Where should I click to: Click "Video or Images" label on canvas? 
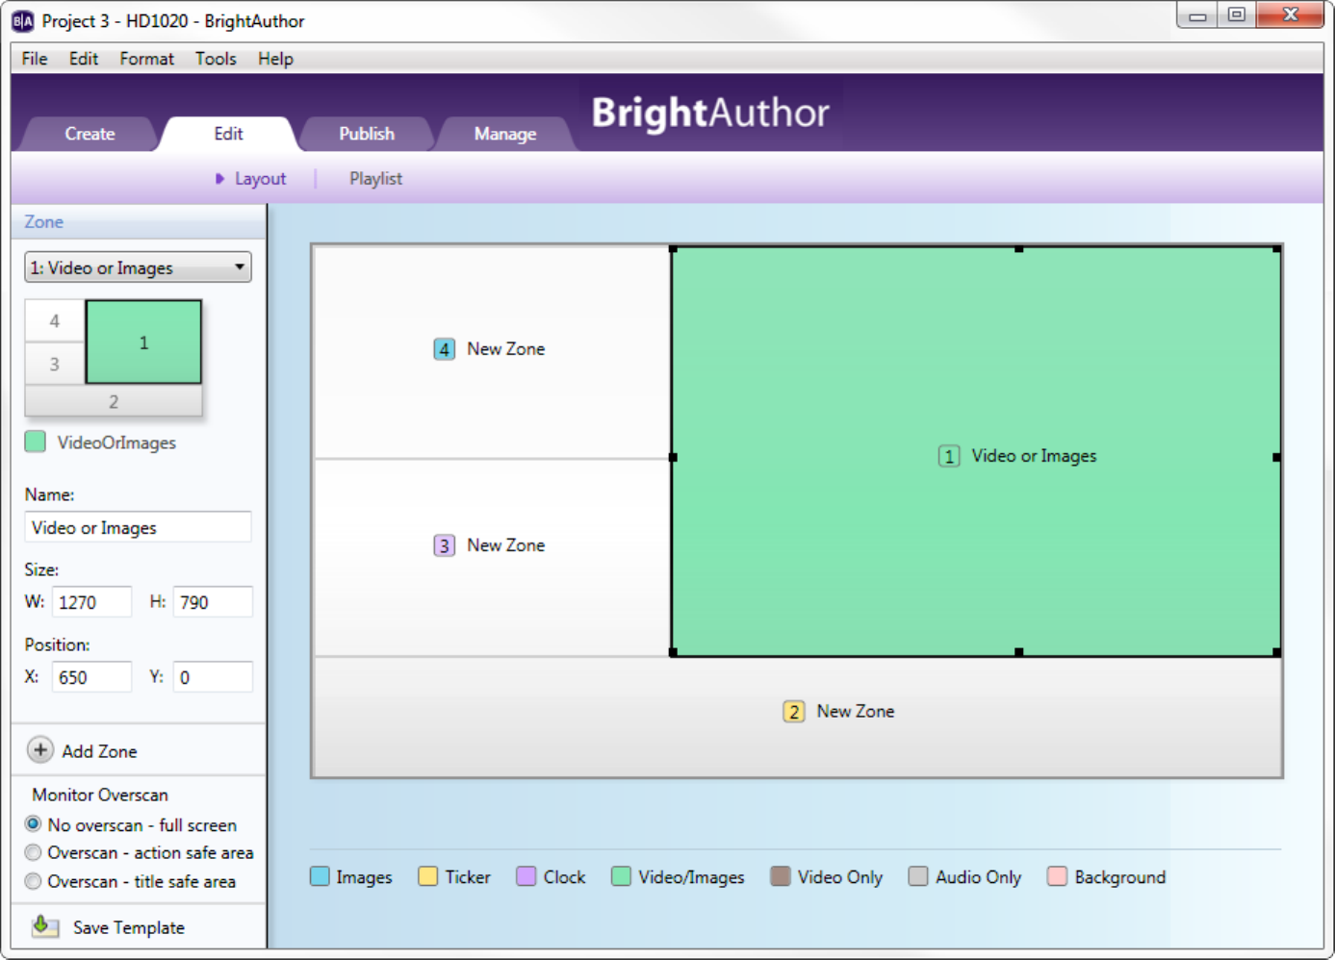click(x=1034, y=456)
